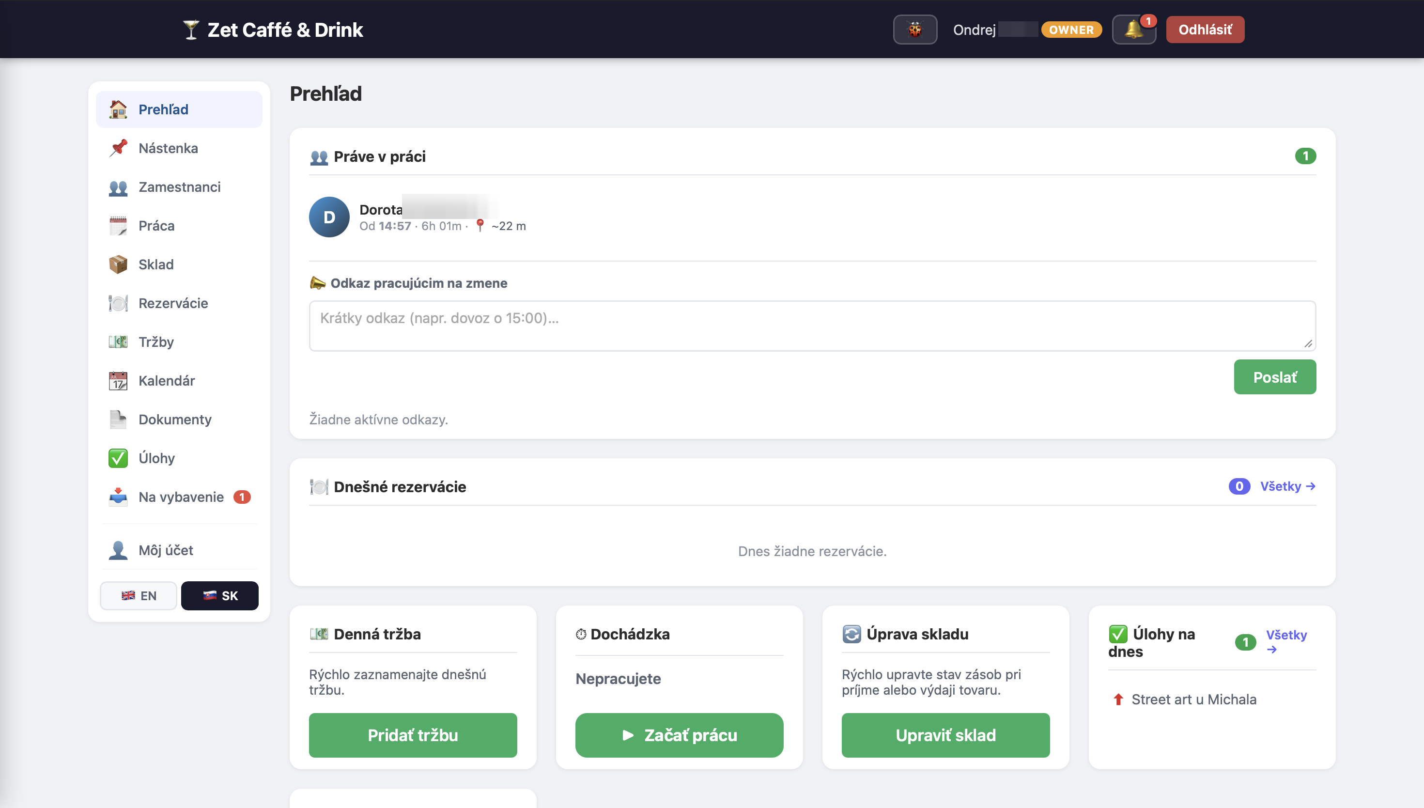The height and width of the screenshot is (808, 1424).
Task: Click the purple 0 reservations badge
Action: [1239, 487]
